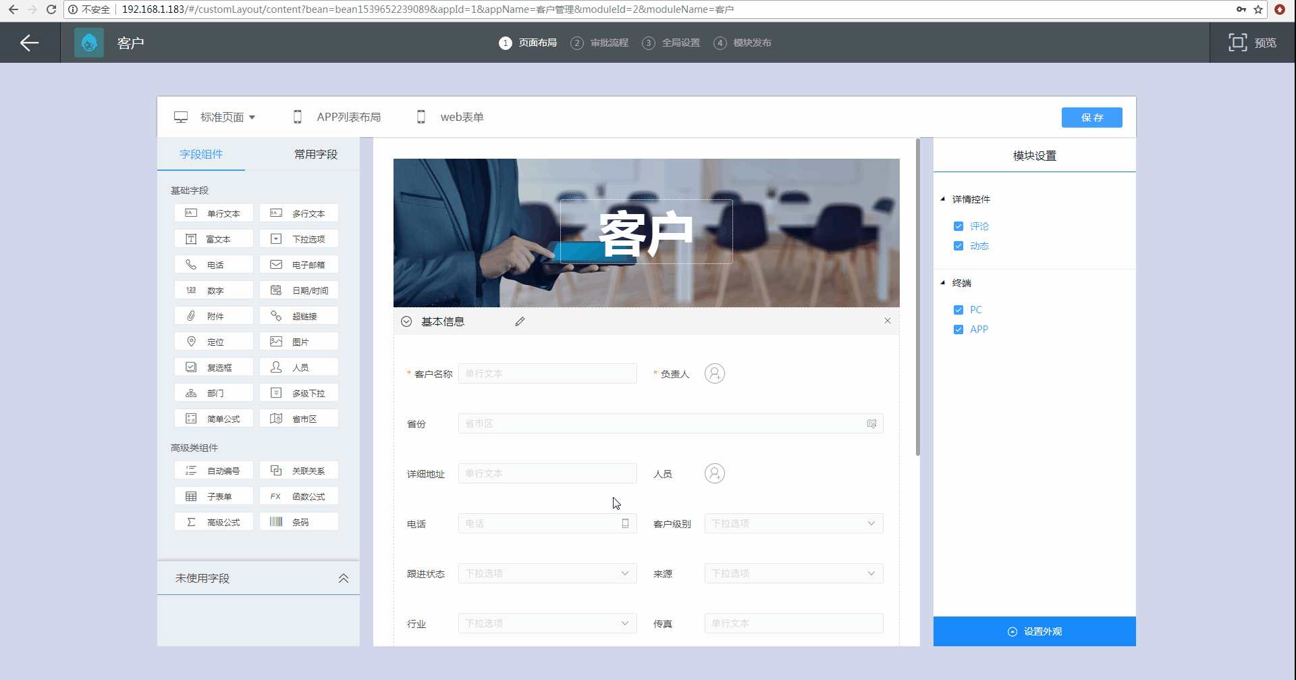Toggle the 评论 checkbox
The height and width of the screenshot is (680, 1296).
tap(959, 226)
